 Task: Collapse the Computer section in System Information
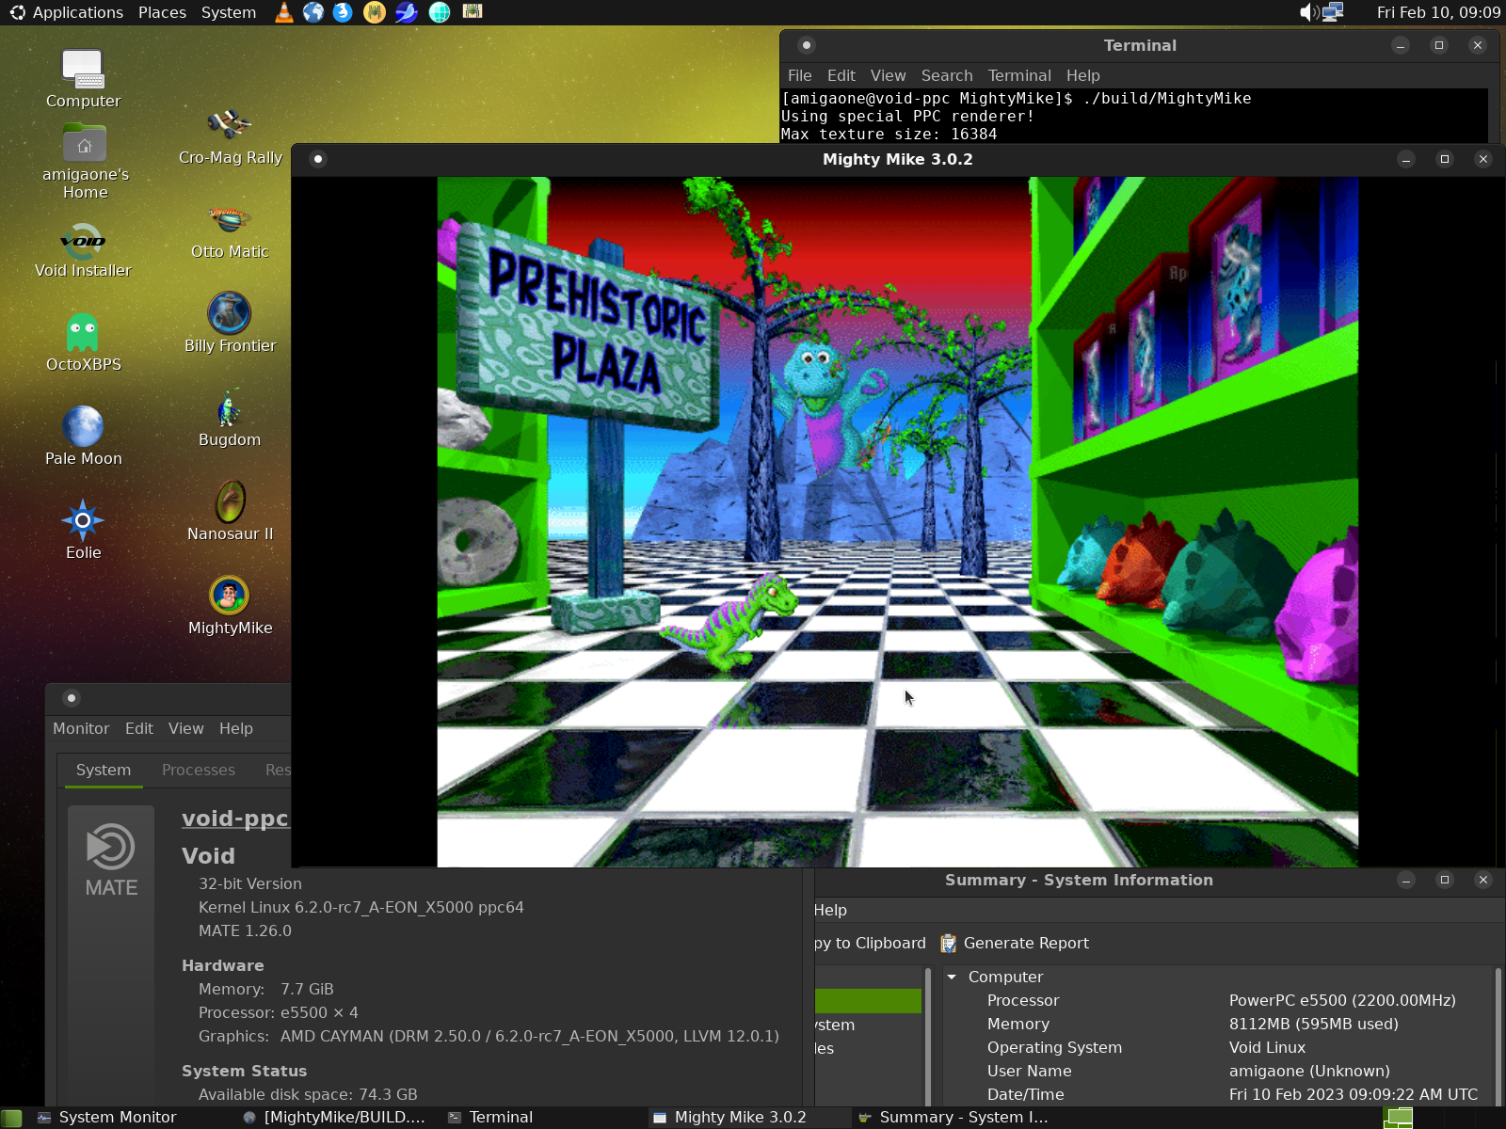952,977
